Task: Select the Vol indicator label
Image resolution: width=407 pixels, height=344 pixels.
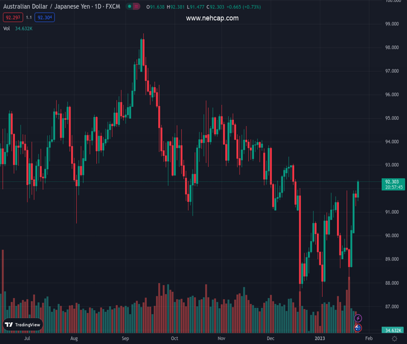Action: click(x=6, y=28)
